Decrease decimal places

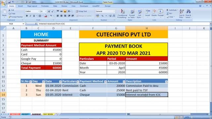[114, 16]
